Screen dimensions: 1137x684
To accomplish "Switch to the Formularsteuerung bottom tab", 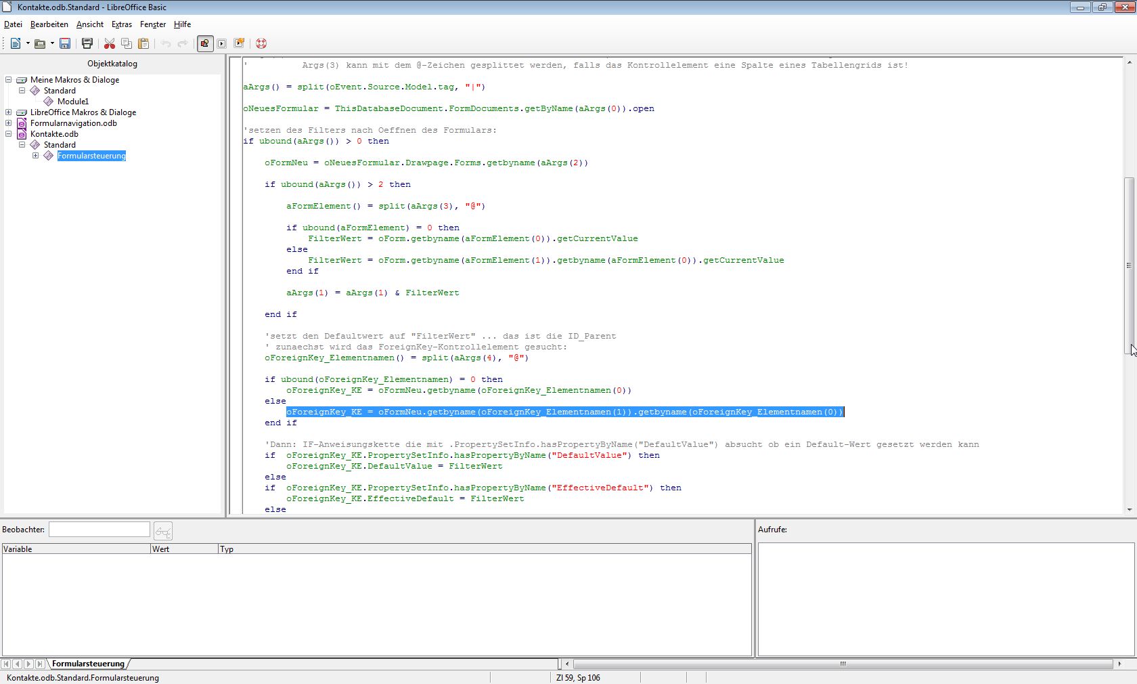I will point(89,664).
